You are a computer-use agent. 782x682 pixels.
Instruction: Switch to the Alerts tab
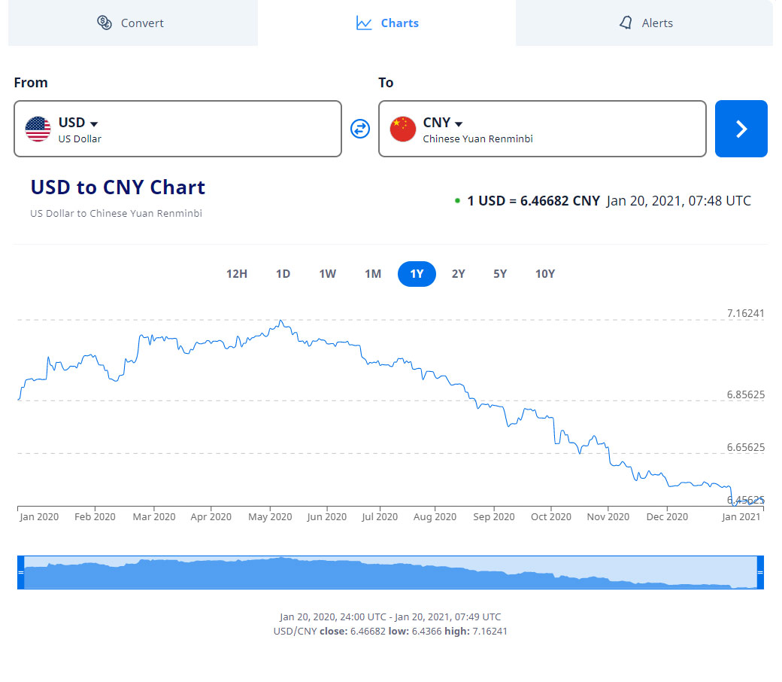(645, 23)
